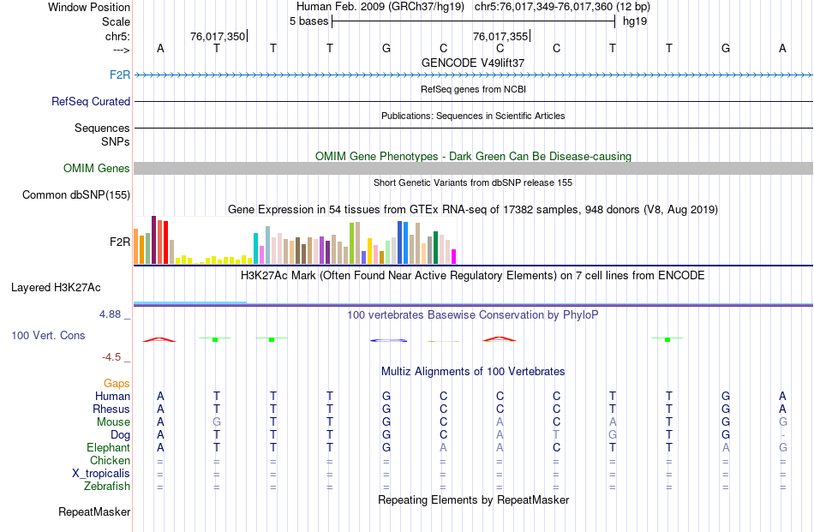814x532 pixels.
Task: Open Repeating Elements by RepeatMasker title
Action: click(x=474, y=500)
